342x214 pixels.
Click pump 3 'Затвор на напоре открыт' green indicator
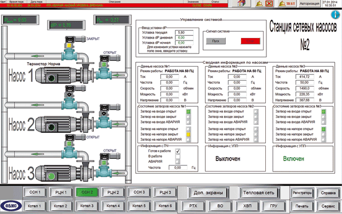324,129
